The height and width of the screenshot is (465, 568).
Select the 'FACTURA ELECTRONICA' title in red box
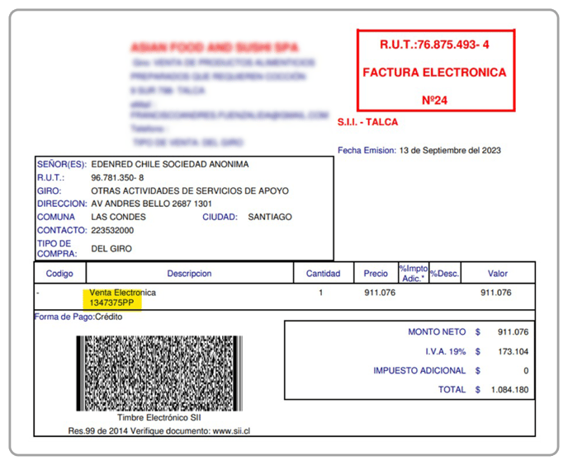[x=434, y=73]
